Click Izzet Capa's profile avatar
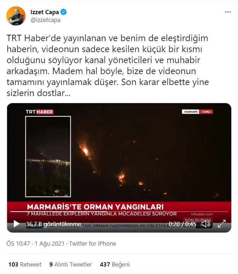This screenshot has width=238, height=274. pyautogui.click(x=16, y=16)
